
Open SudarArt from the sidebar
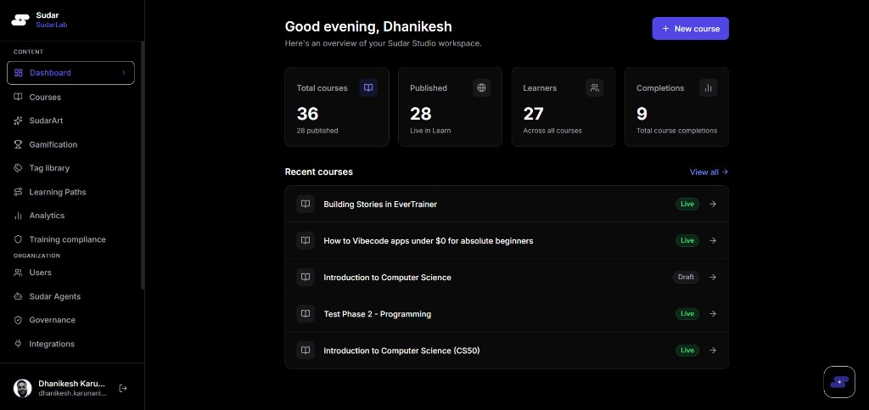point(70,121)
